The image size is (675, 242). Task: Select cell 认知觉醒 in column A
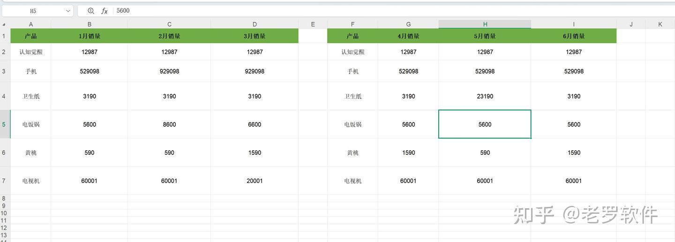pyautogui.click(x=31, y=52)
